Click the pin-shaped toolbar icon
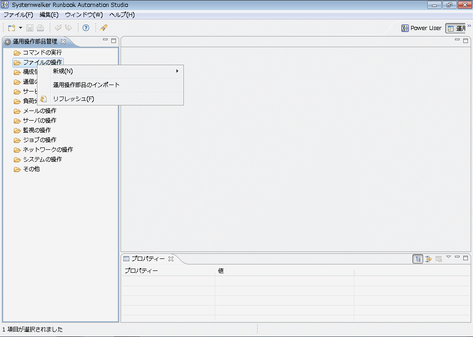The width and height of the screenshot is (473, 337). pos(103,28)
